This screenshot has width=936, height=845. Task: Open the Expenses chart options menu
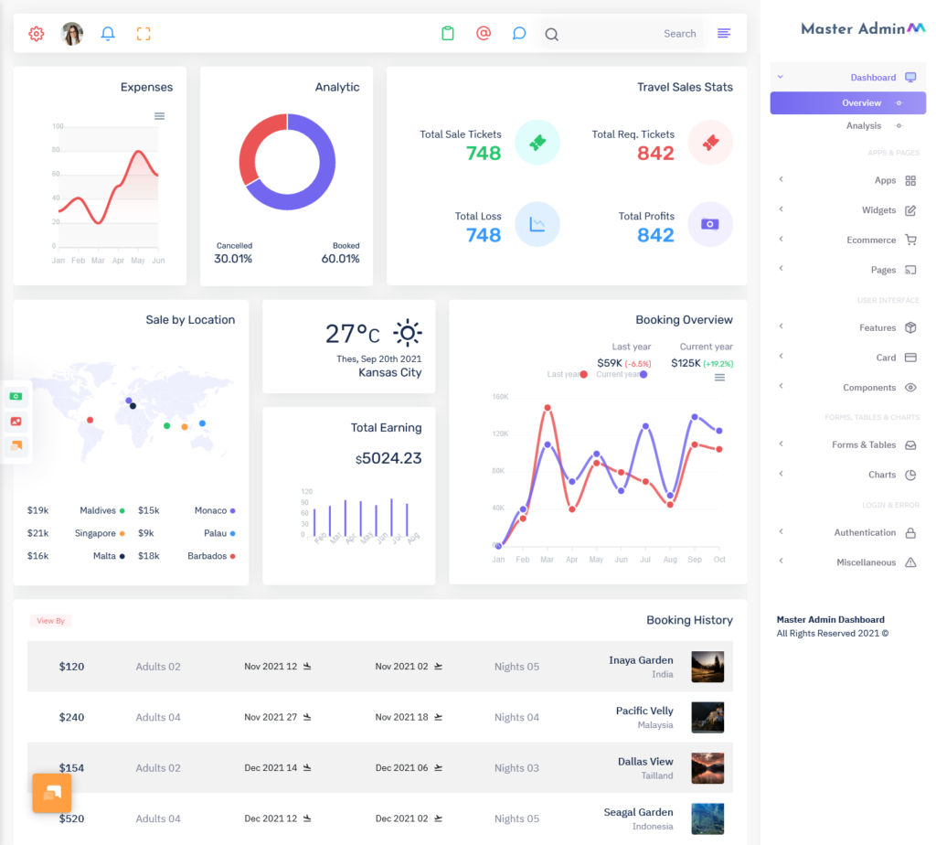coord(159,116)
